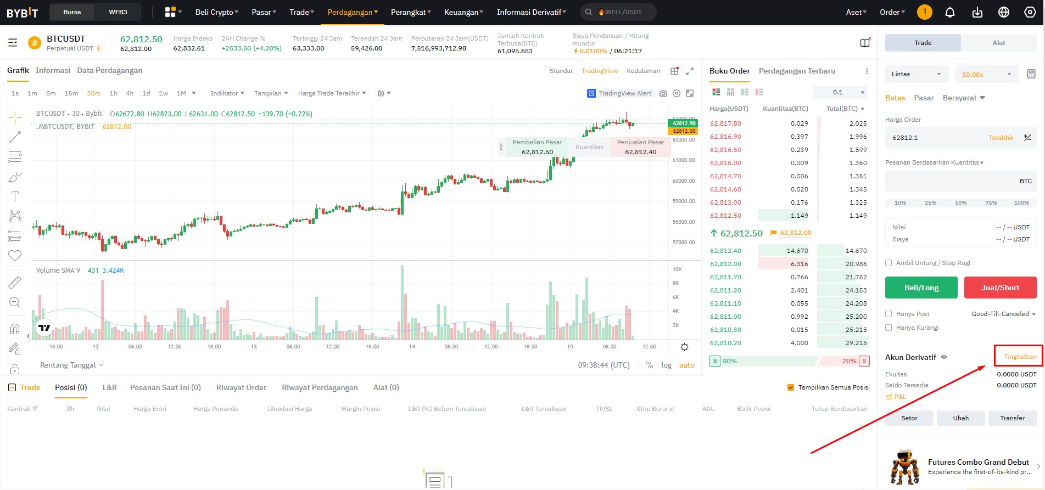Image resolution: width=1045 pixels, height=490 pixels.
Task: Expand chart to fullscreen
Action: point(690,71)
